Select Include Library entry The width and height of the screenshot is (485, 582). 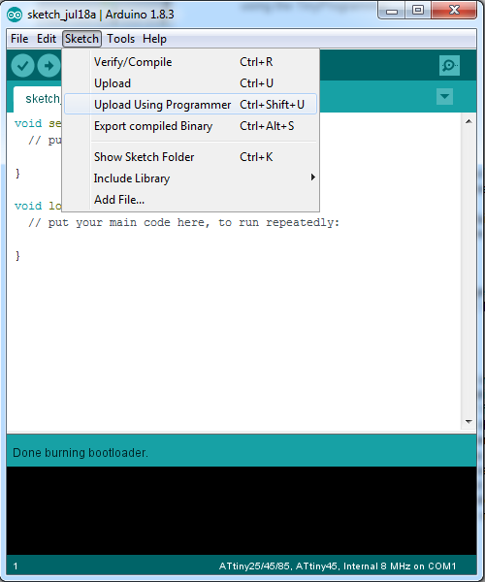click(190, 178)
